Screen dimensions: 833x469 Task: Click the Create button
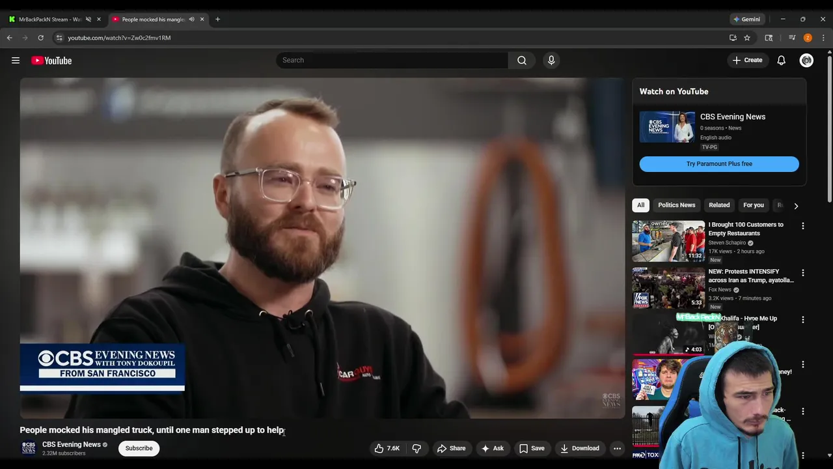(747, 61)
